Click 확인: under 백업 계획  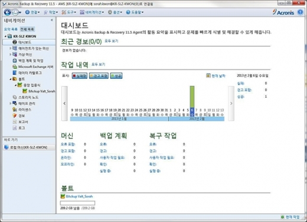pyautogui.click(x=103, y=164)
